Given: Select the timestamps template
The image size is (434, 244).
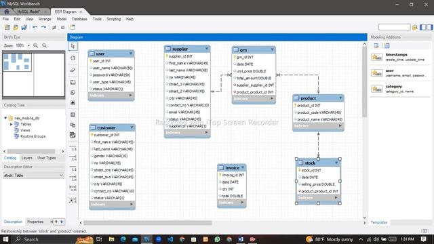Looking at the screenshot, I should pyautogui.click(x=400, y=57).
